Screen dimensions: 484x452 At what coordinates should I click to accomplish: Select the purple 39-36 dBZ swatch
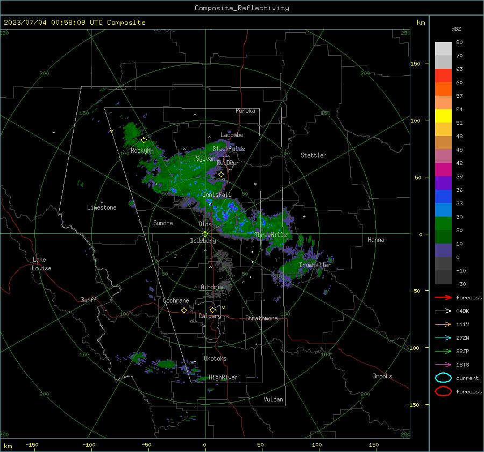point(443,183)
